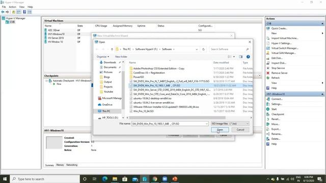Click New folder in the Open dialog
Image resolution: width=326 pixels, height=183 pixels.
pyautogui.click(x=121, y=56)
